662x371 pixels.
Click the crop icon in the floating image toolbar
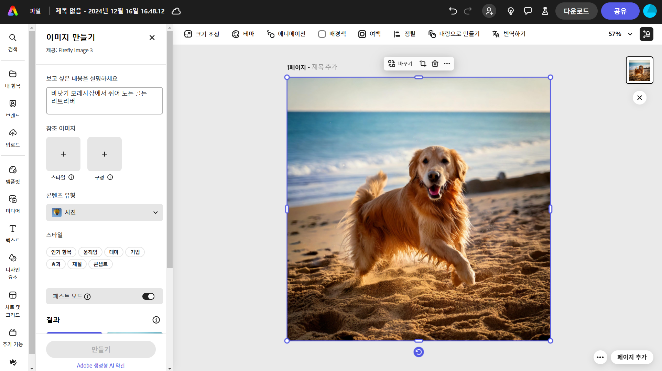[x=423, y=64]
